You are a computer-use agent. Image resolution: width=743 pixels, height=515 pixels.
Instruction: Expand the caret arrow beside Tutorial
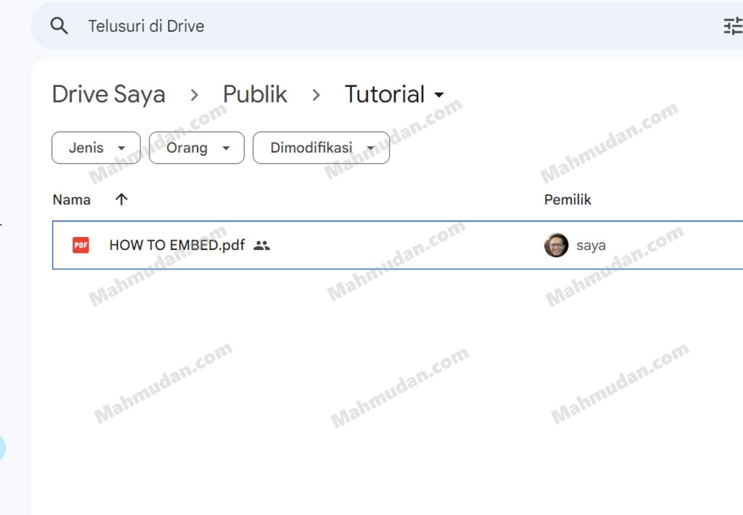pos(439,95)
